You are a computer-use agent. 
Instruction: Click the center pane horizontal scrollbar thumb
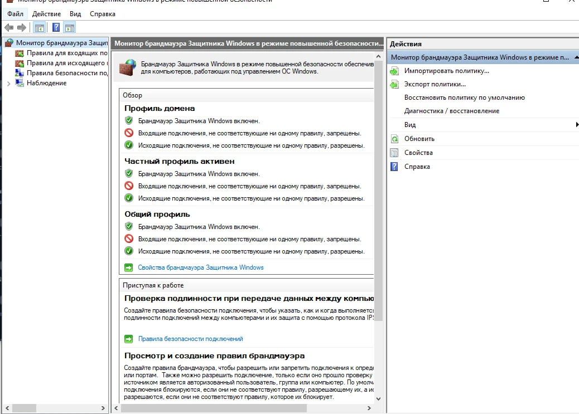click(x=214, y=408)
